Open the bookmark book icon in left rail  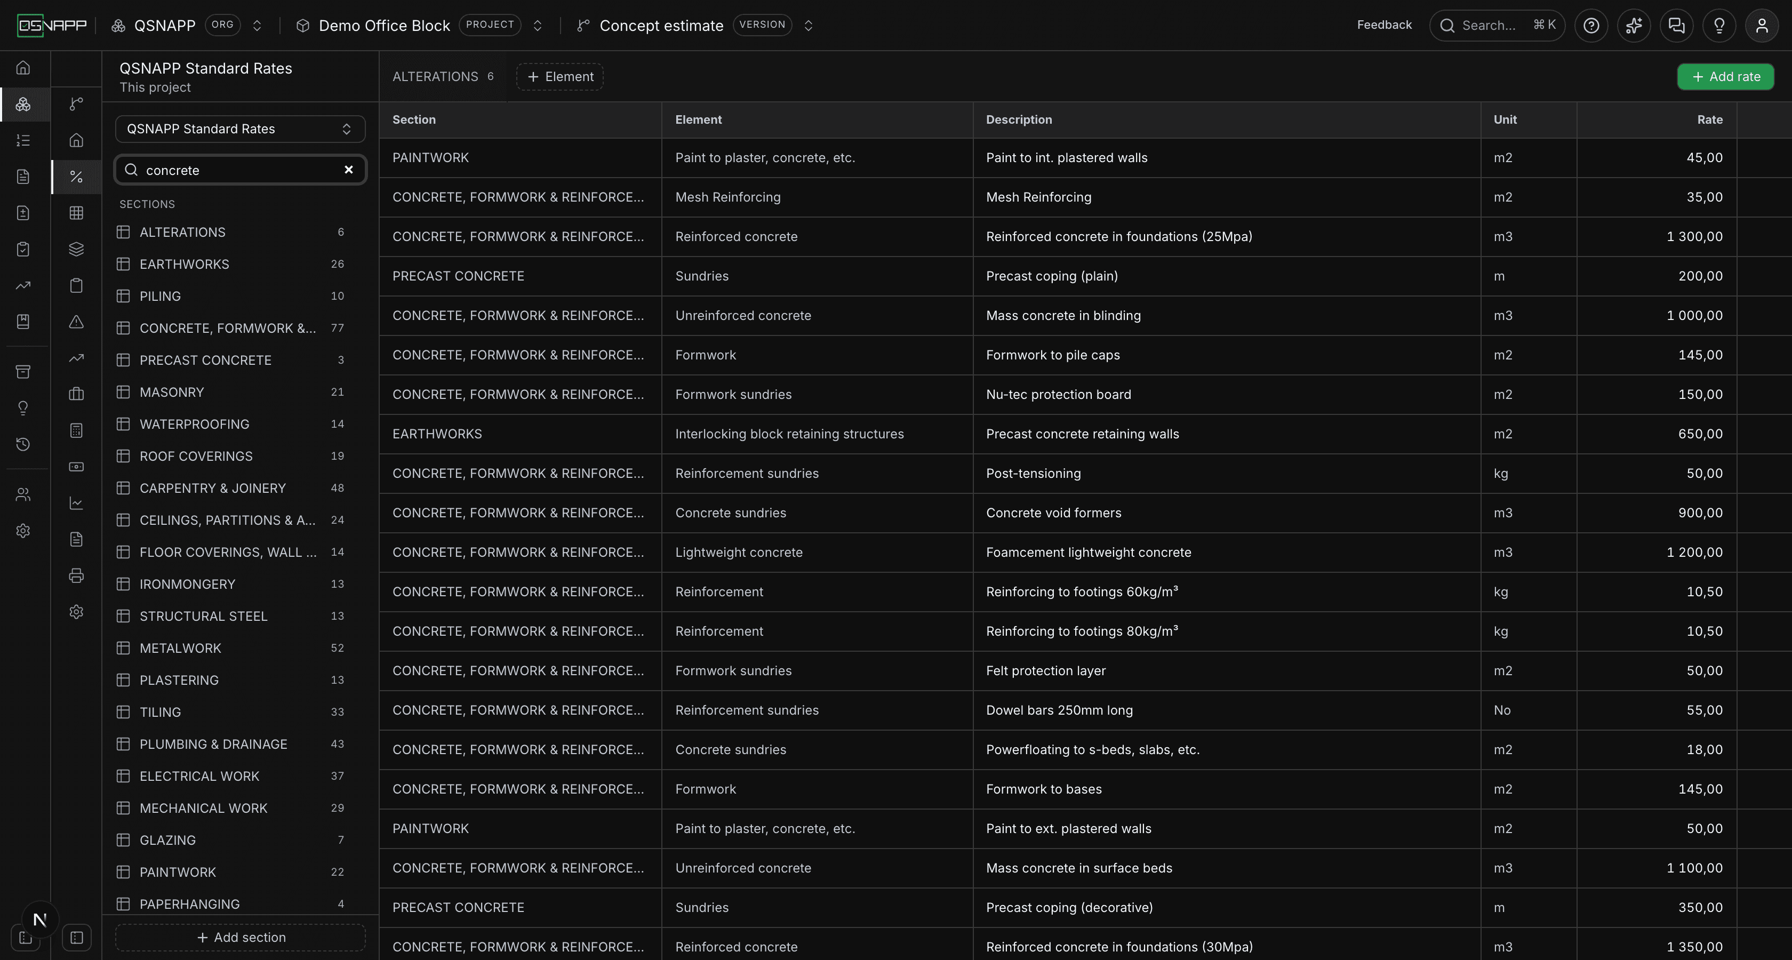click(x=23, y=322)
